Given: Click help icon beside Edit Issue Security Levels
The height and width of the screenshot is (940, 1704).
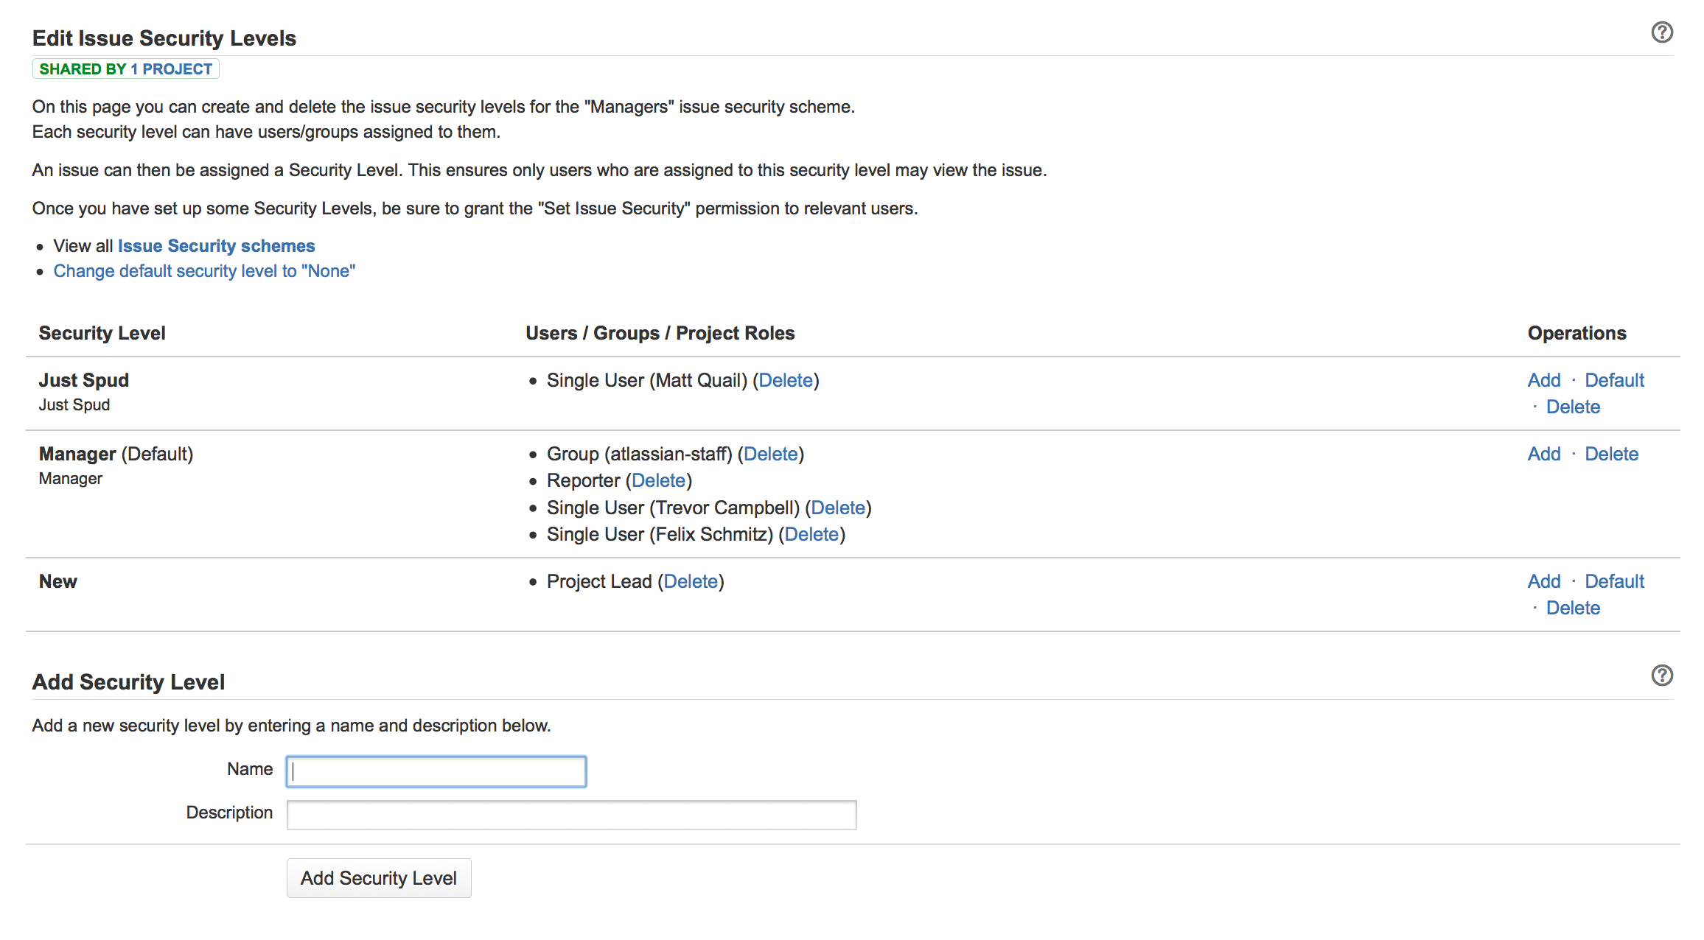Looking at the screenshot, I should (1661, 32).
